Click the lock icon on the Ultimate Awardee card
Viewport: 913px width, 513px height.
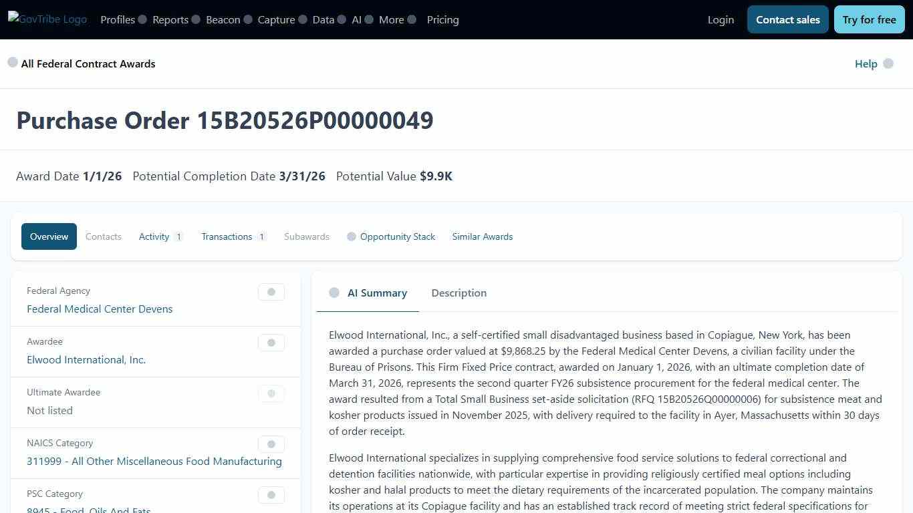point(271,393)
